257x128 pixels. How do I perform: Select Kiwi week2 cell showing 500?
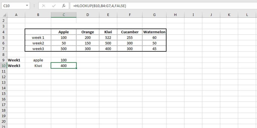(x=108, y=43)
